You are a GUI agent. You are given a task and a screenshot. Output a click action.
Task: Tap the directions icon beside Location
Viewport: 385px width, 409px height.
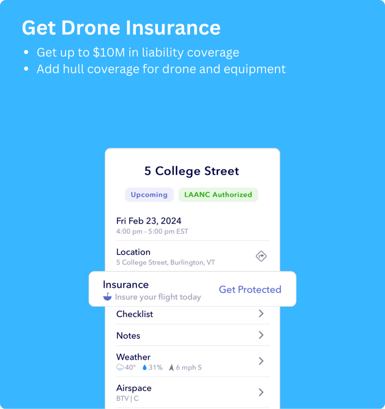click(x=261, y=256)
